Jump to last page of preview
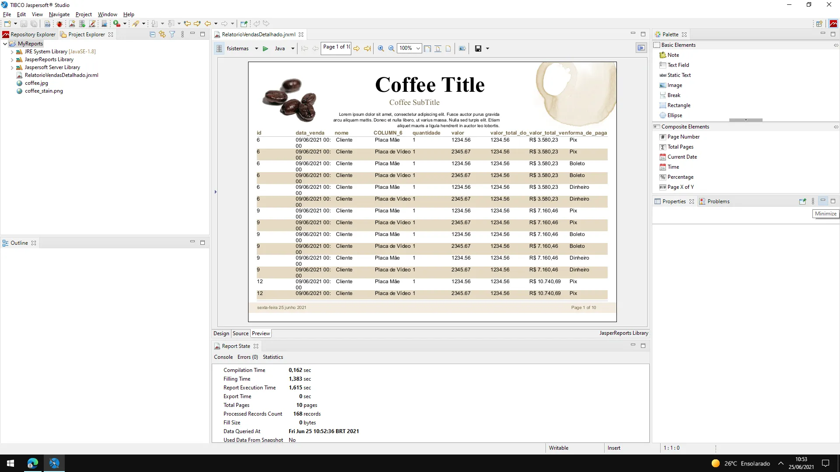This screenshot has height=472, width=840. [367, 49]
